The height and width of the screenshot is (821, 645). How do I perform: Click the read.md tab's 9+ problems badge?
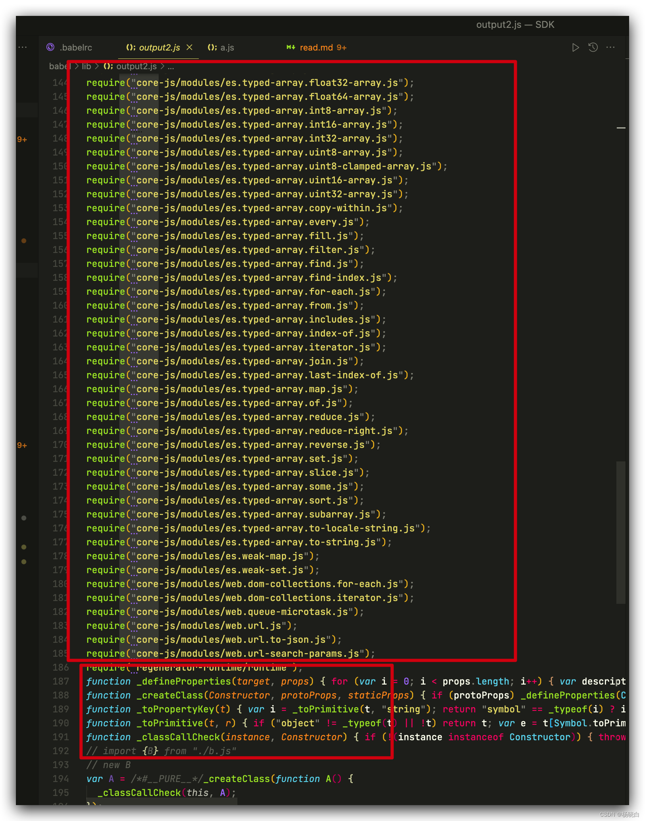coord(342,48)
